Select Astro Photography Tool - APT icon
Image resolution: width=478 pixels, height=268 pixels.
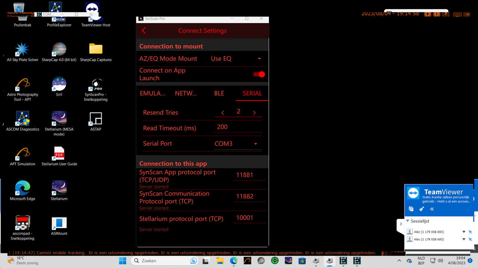pos(22,89)
